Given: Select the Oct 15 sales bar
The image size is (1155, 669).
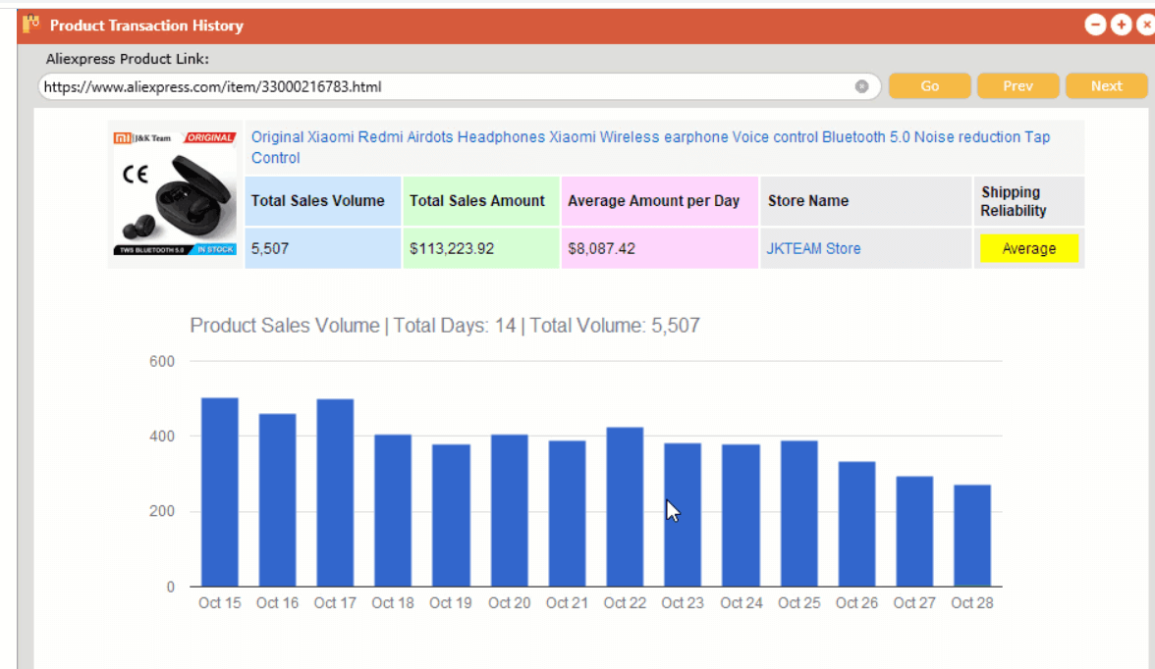Looking at the screenshot, I should coord(220,492).
